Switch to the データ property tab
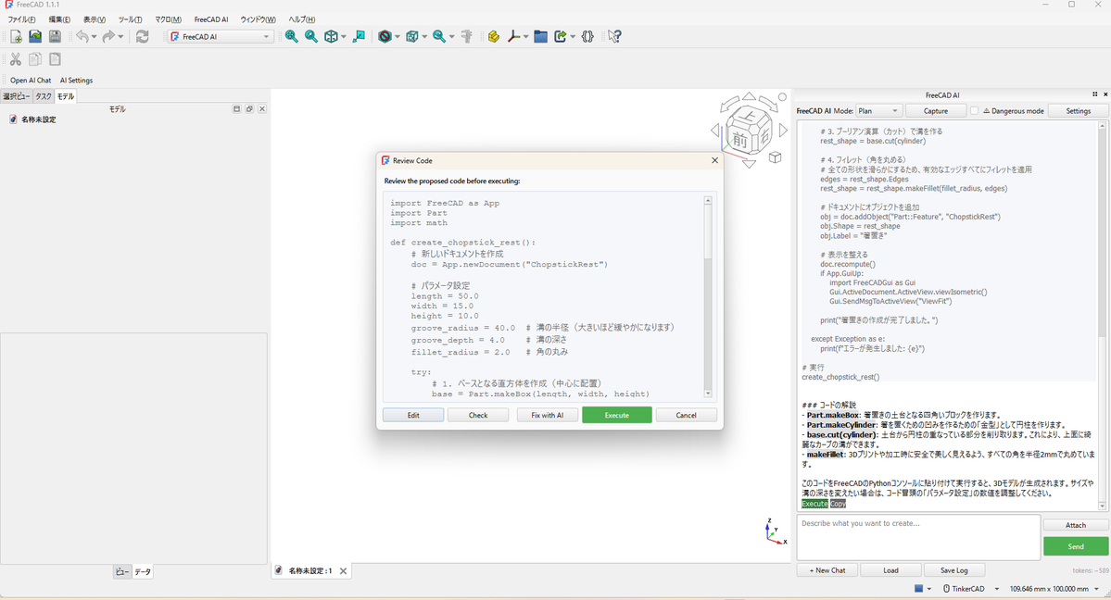This screenshot has height=600, width=1111. click(143, 571)
